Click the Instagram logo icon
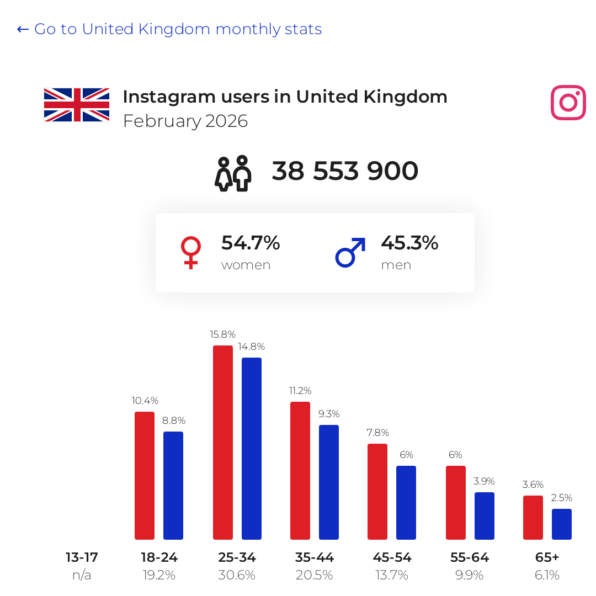Image resolution: width=596 pixels, height=596 pixels. [x=568, y=103]
